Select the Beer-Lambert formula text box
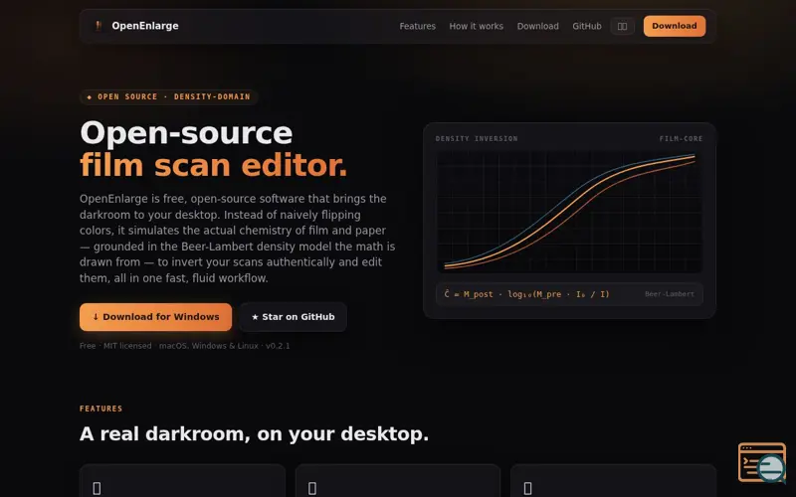The image size is (796, 497). [x=569, y=294]
